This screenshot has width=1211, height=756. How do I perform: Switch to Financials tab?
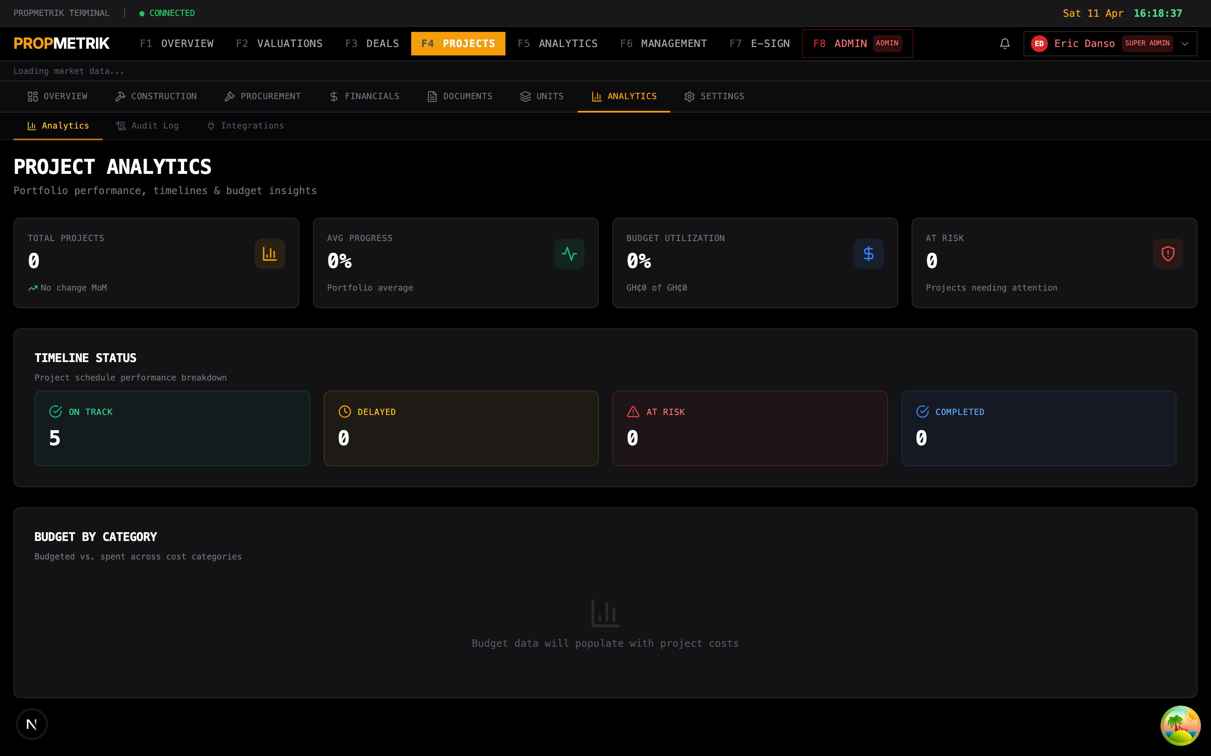(x=364, y=97)
